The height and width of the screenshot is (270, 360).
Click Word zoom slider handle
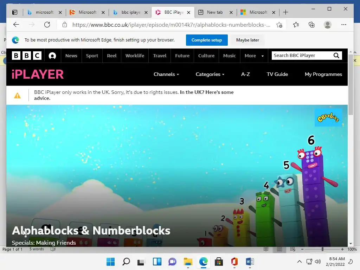(x=322, y=249)
